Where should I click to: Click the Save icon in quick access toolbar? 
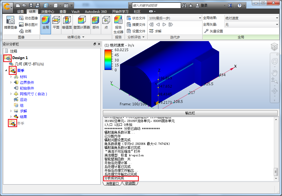31,5
